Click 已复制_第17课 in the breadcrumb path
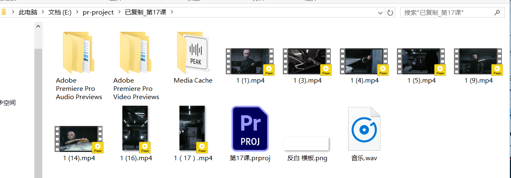 click(146, 12)
